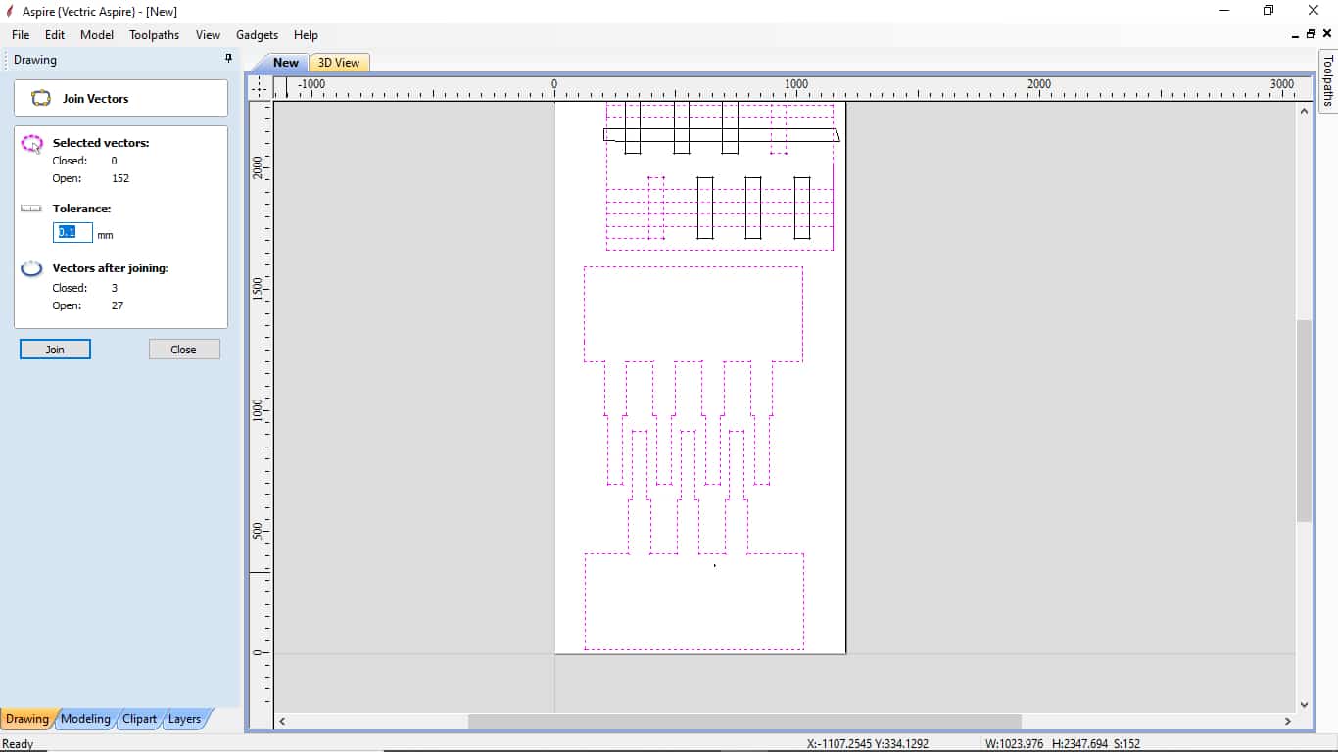1338x752 pixels.
Task: Click the horizontal scrollbar left arrow
Action: click(282, 721)
